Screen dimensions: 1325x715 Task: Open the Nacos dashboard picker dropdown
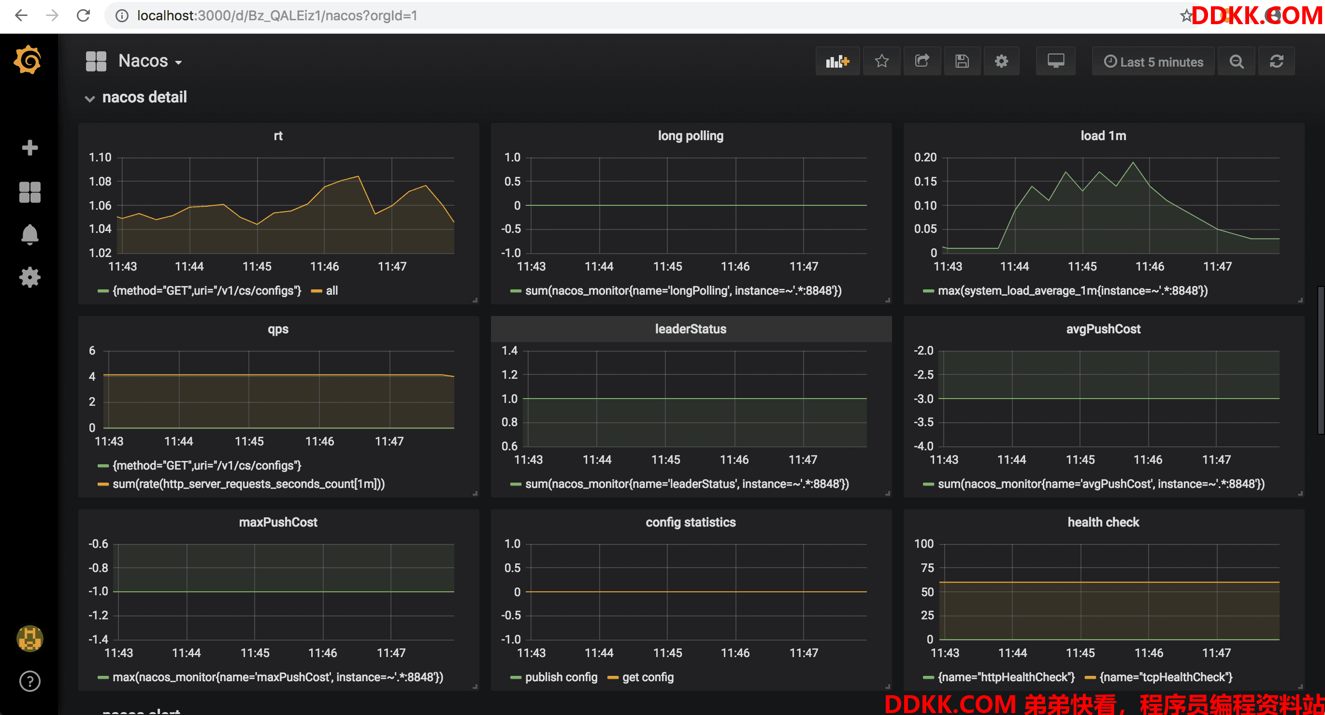point(150,61)
